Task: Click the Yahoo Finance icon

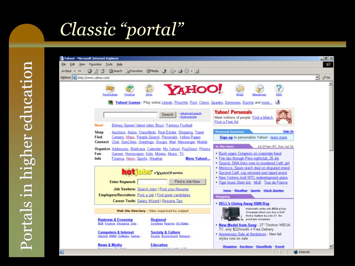Action: tap(129, 88)
